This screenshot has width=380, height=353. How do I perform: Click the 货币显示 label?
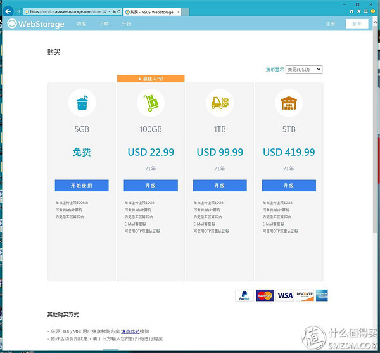[x=275, y=70]
